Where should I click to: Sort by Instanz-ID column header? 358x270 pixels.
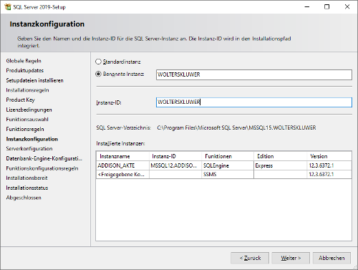click(x=175, y=156)
